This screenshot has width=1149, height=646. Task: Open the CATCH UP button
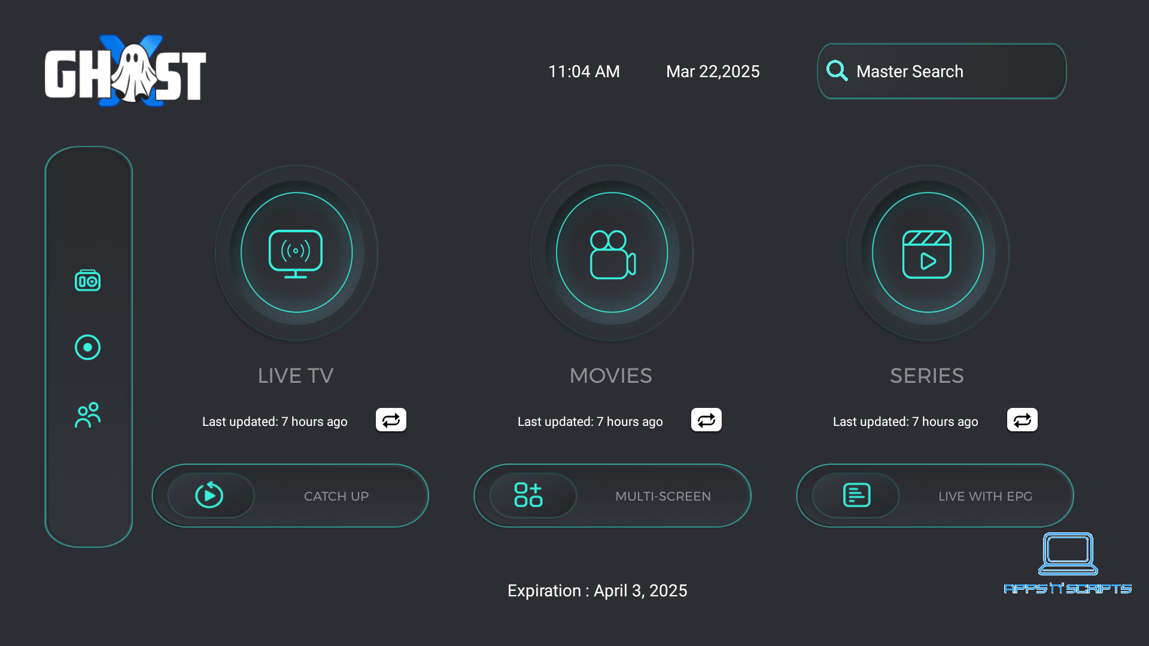tap(336, 496)
